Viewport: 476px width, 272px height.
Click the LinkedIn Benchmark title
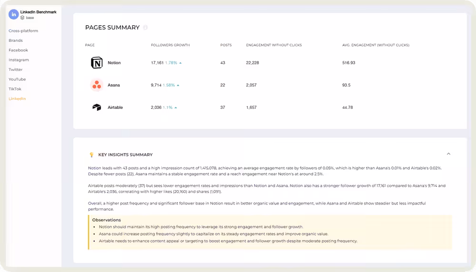click(x=38, y=12)
